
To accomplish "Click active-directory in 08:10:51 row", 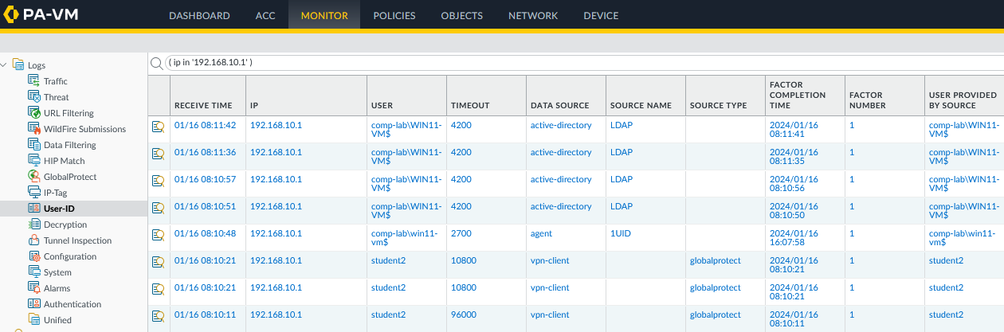I will [x=561, y=206].
